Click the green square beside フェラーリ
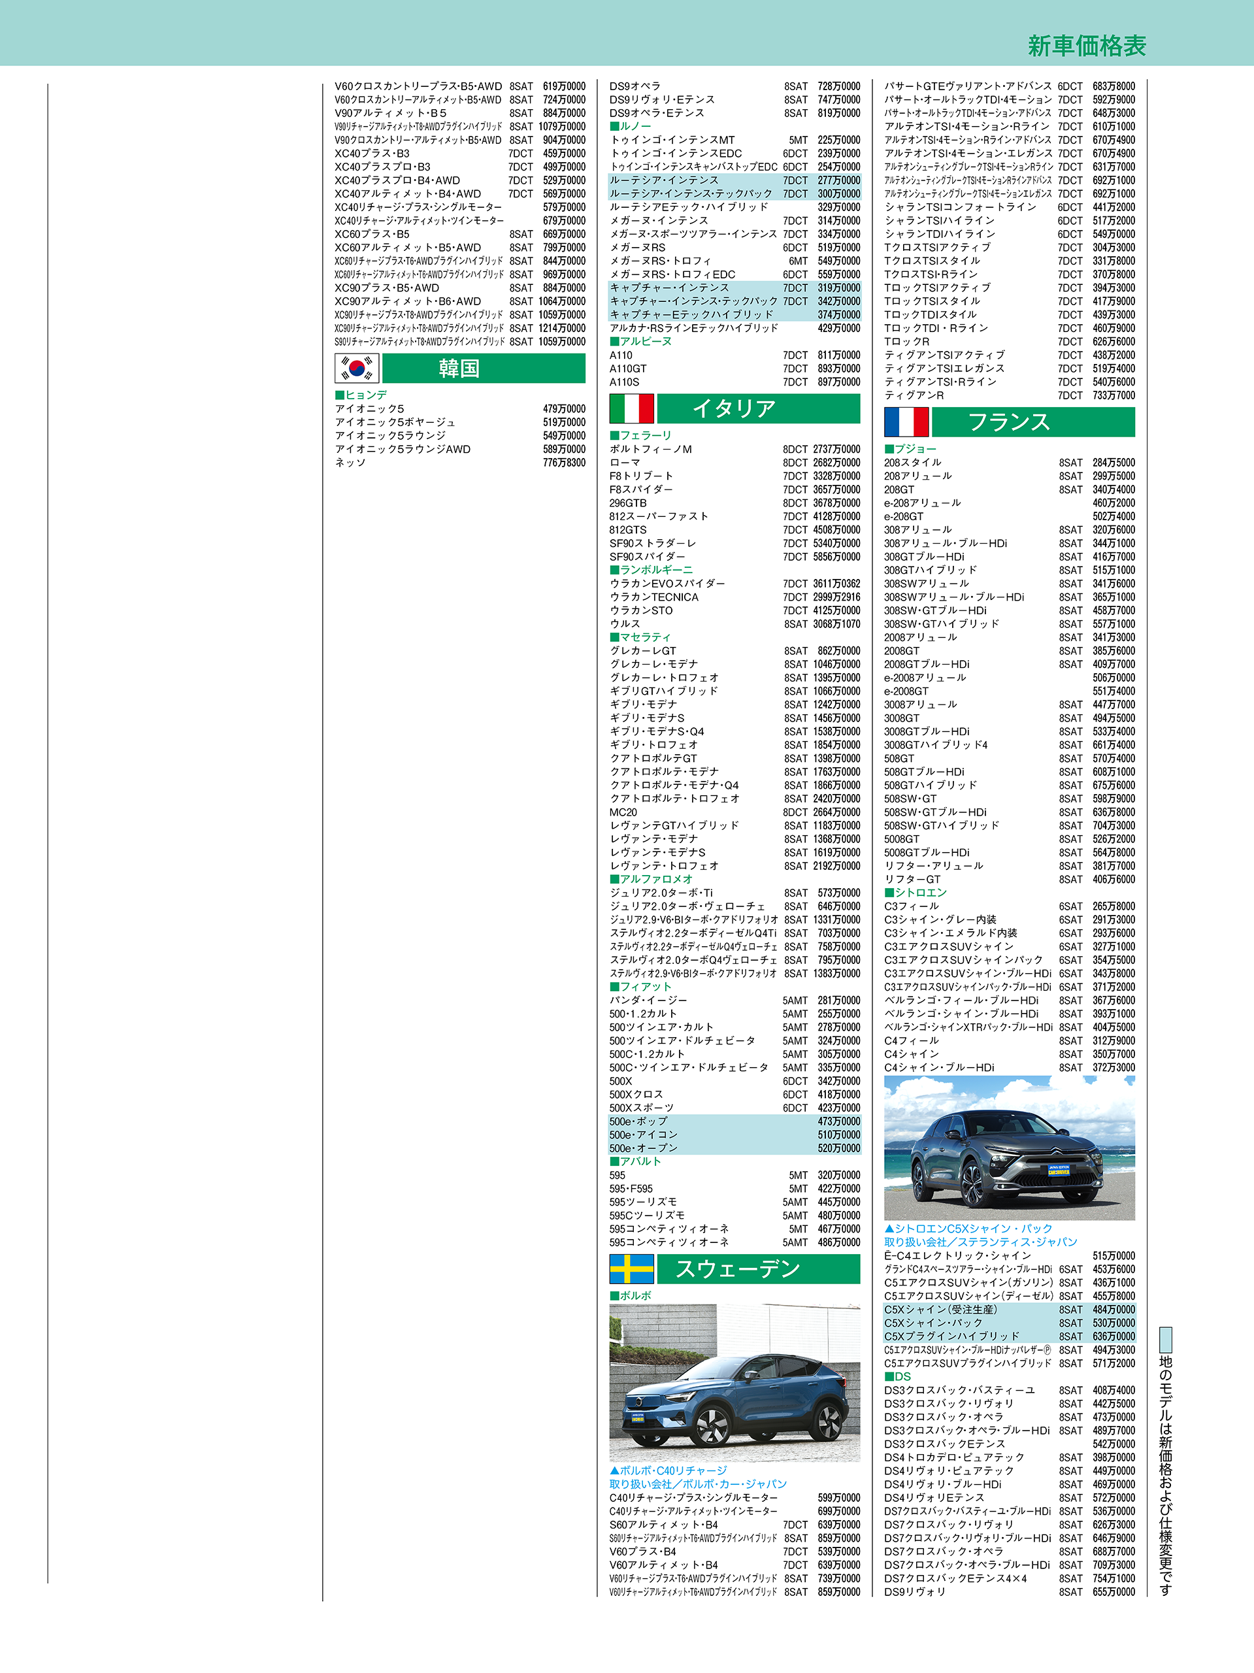The width and height of the screenshot is (1254, 1673). click(x=614, y=436)
